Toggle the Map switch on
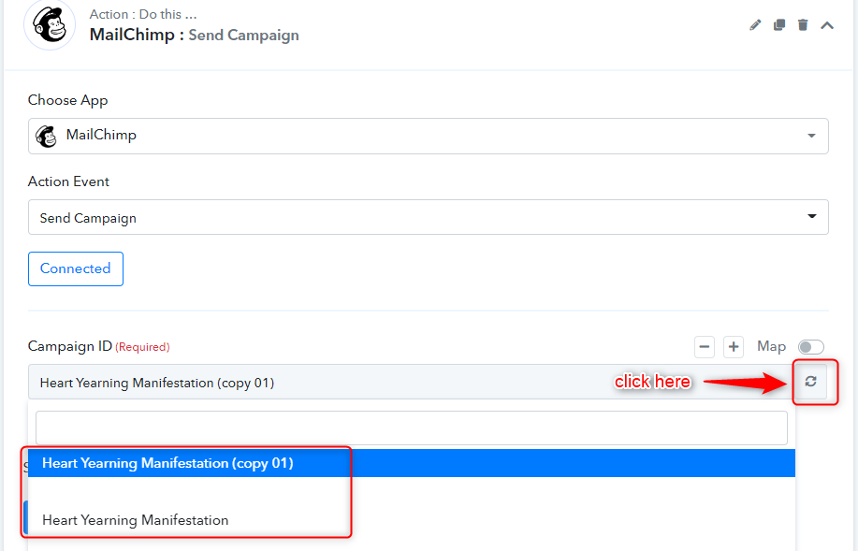This screenshot has height=551, width=858. (x=810, y=347)
